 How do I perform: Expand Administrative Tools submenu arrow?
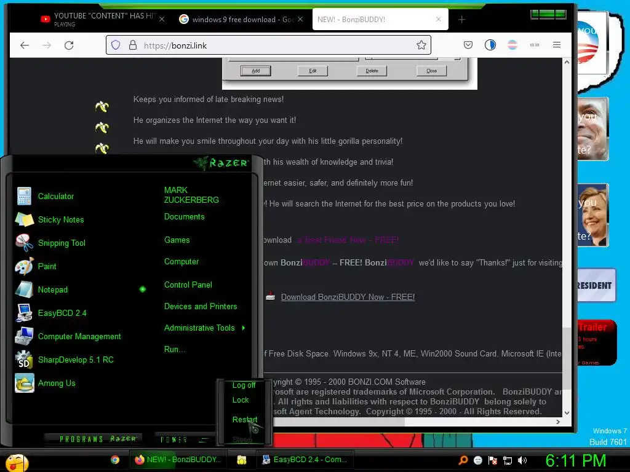tap(244, 328)
